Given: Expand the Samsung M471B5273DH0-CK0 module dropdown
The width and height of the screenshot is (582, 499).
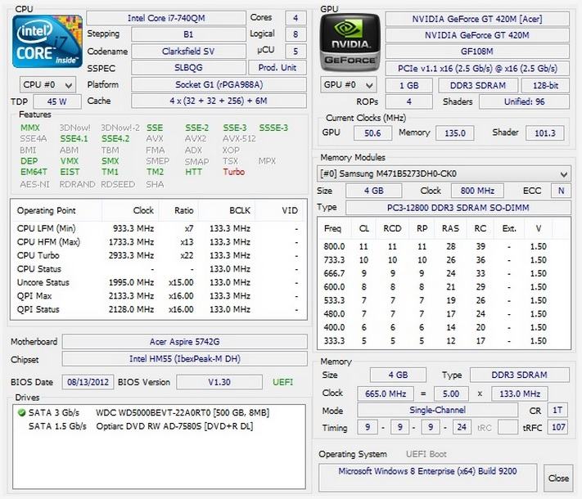Looking at the screenshot, I should (x=563, y=173).
